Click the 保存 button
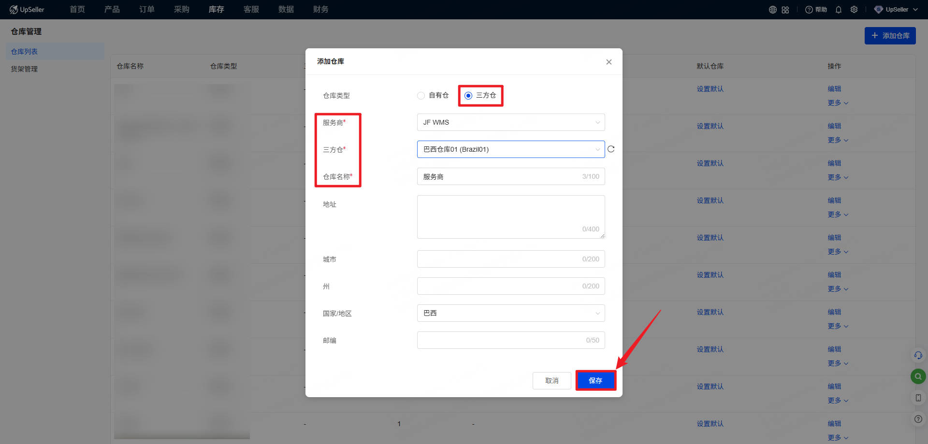This screenshot has width=928, height=444. [x=595, y=381]
